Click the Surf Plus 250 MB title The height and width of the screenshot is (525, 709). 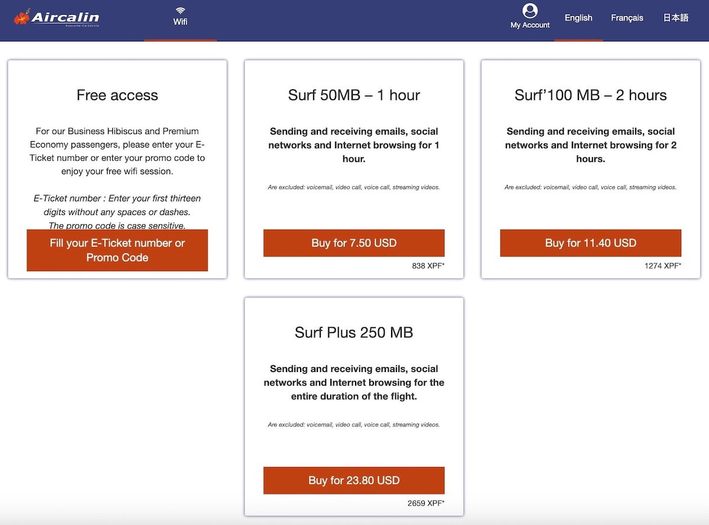click(x=353, y=332)
